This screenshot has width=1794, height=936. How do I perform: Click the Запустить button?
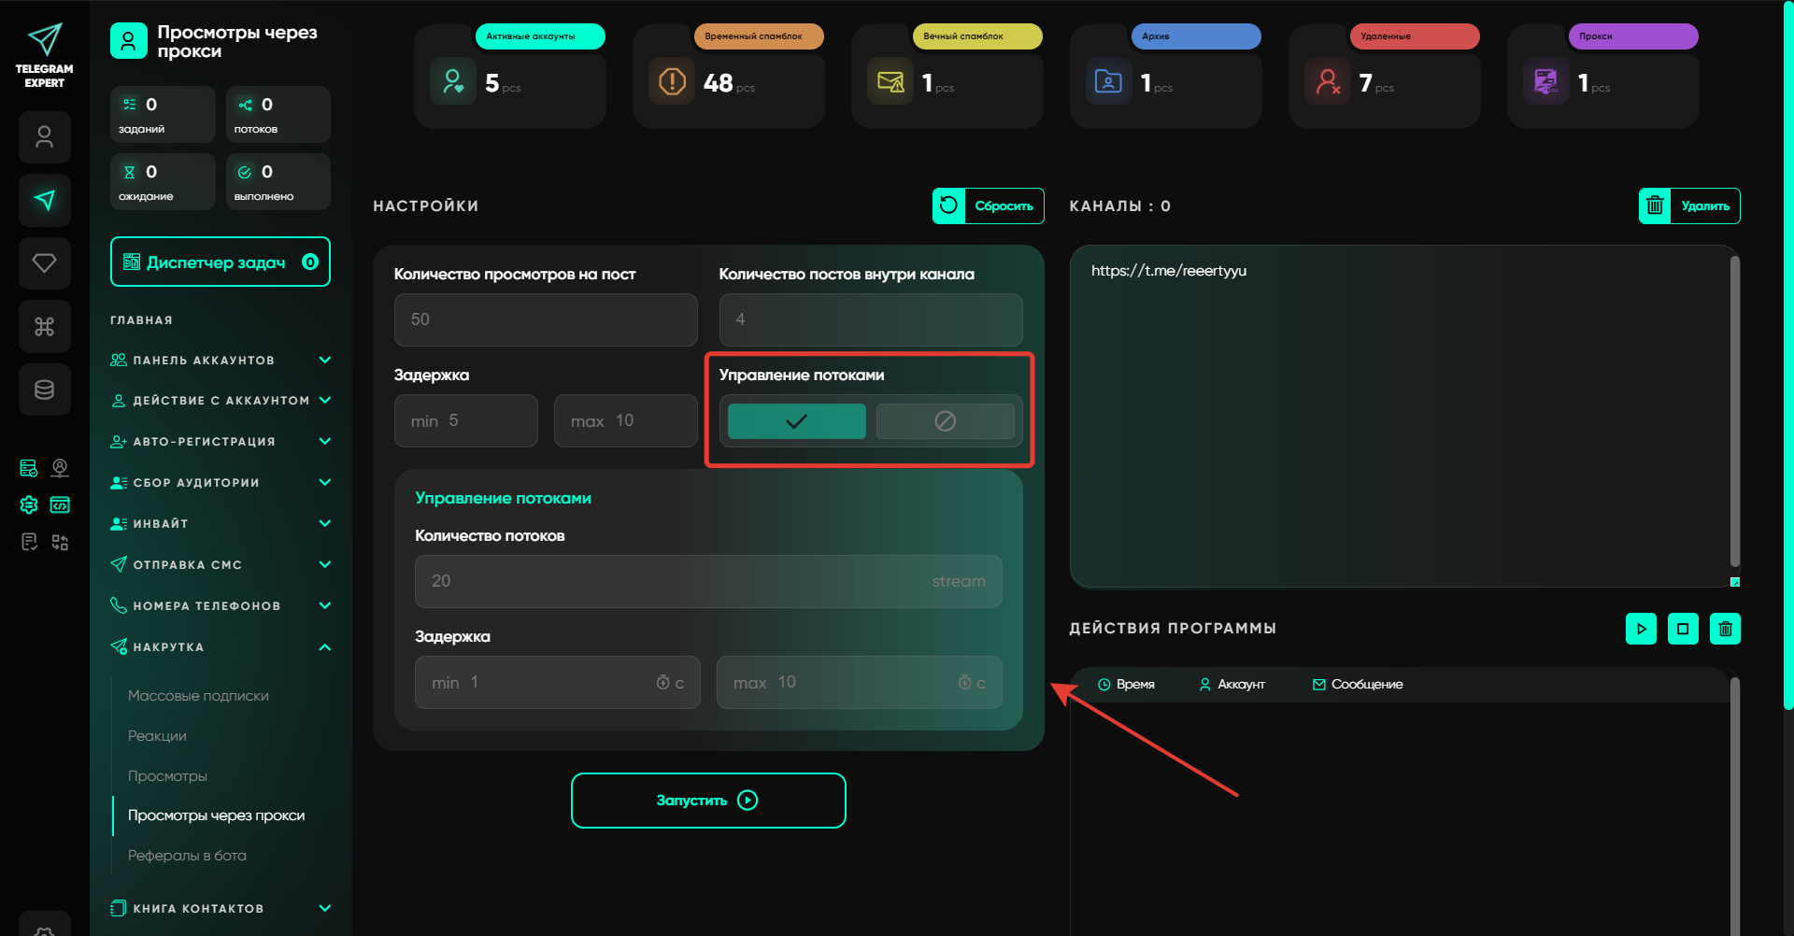coord(708,801)
